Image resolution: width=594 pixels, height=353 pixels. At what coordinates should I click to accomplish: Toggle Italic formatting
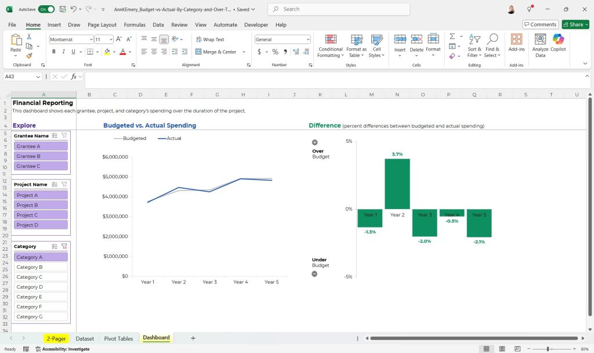[x=63, y=52]
